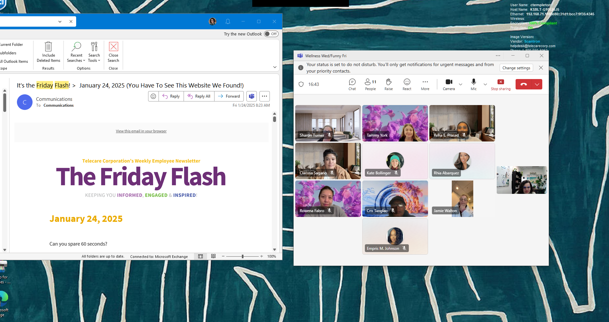Screen dimensions: 609x322
Task: Click the 100% zoom level
Action: tap(271, 256)
